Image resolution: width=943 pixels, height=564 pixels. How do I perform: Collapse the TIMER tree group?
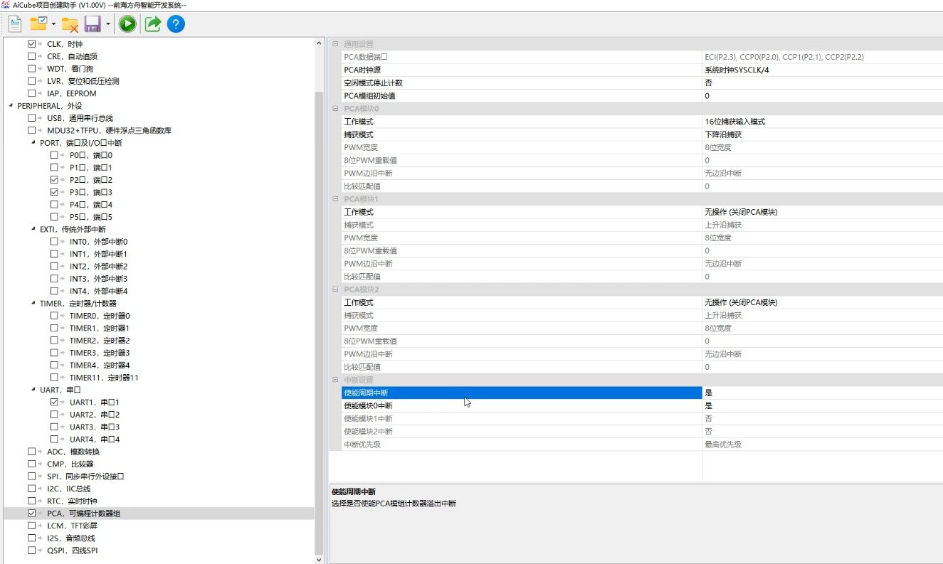pos(33,304)
